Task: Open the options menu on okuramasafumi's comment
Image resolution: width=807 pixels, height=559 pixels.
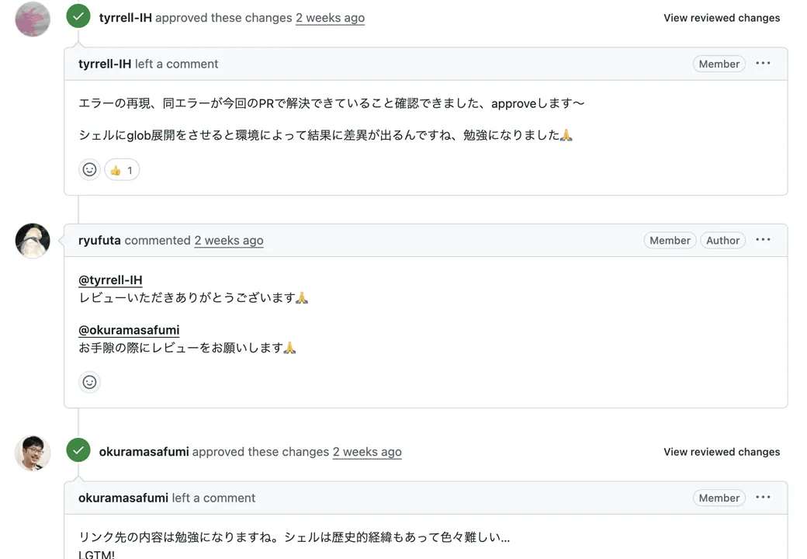Action: [x=764, y=497]
